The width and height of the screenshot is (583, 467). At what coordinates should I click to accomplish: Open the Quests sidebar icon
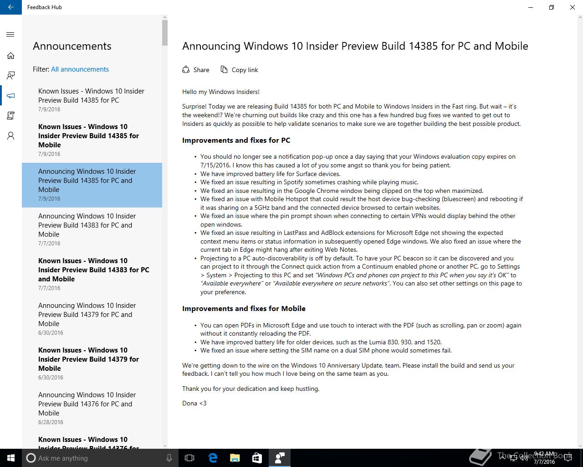click(x=11, y=116)
